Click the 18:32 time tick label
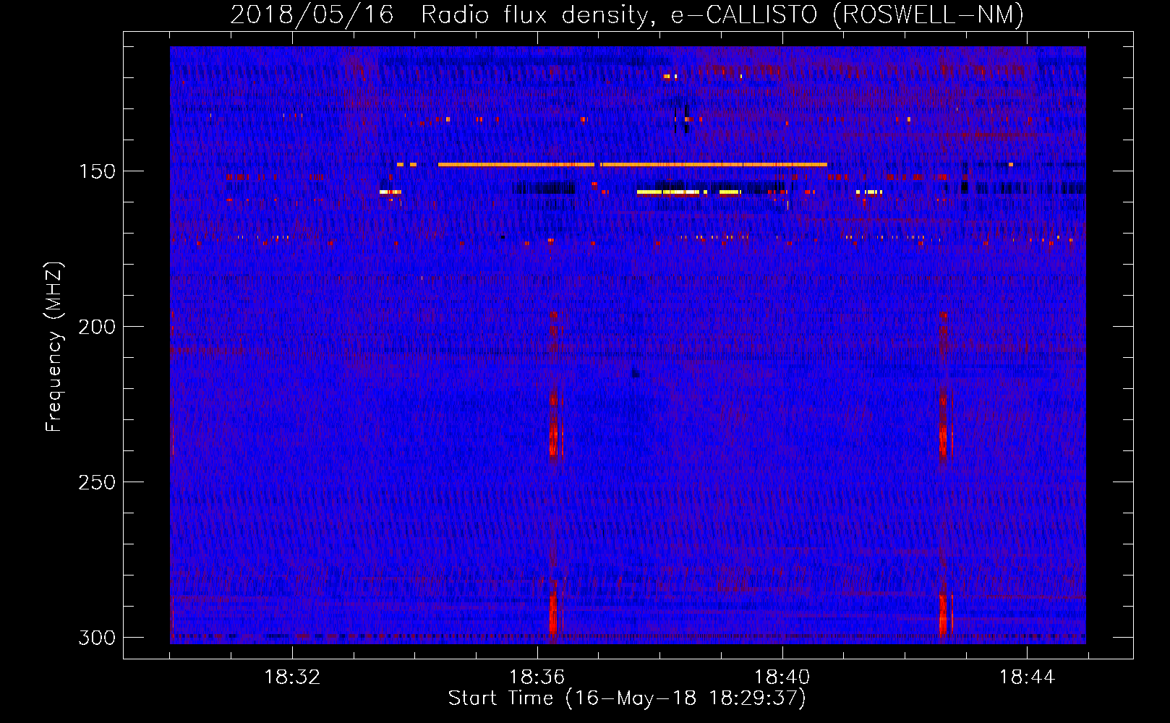 coord(292,677)
